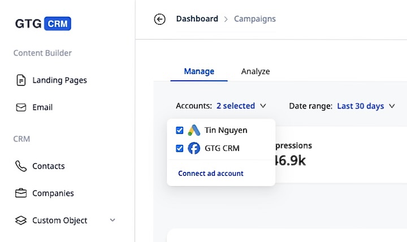The height and width of the screenshot is (242, 407).
Task: Click the 'Accounts:' label
Action: (x=194, y=106)
